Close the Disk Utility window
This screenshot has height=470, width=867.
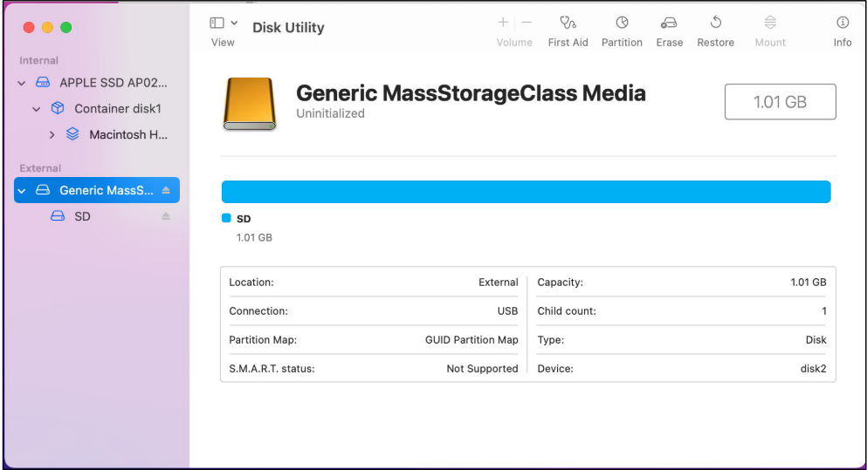point(29,28)
